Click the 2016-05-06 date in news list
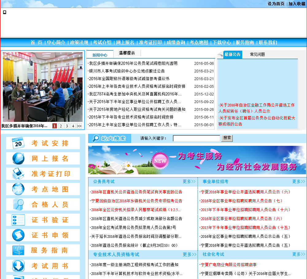The height and width of the screenshot is (279, 307). point(204,64)
